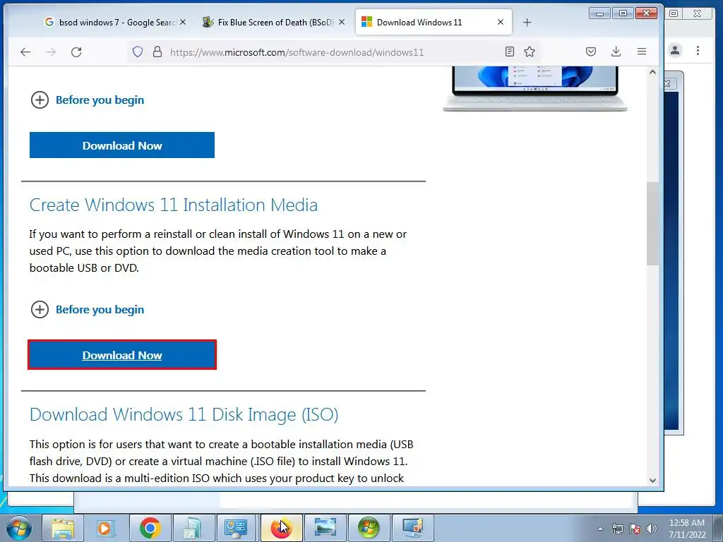The height and width of the screenshot is (542, 723).
Task: Toggle reader view in the address bar
Action: click(510, 52)
